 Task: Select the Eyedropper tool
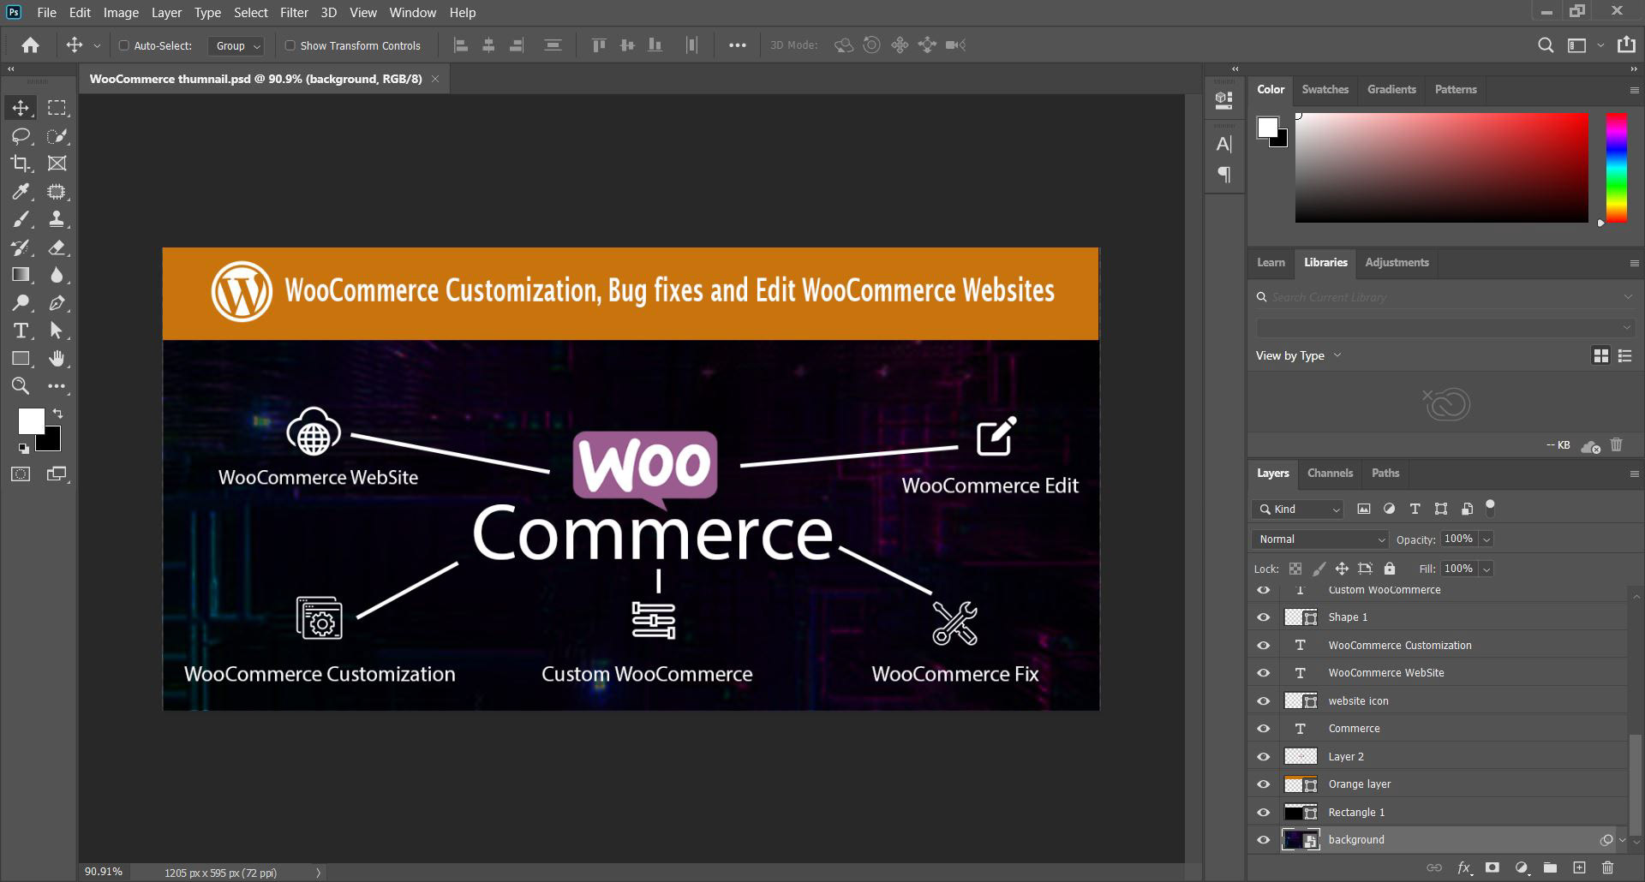(21, 192)
